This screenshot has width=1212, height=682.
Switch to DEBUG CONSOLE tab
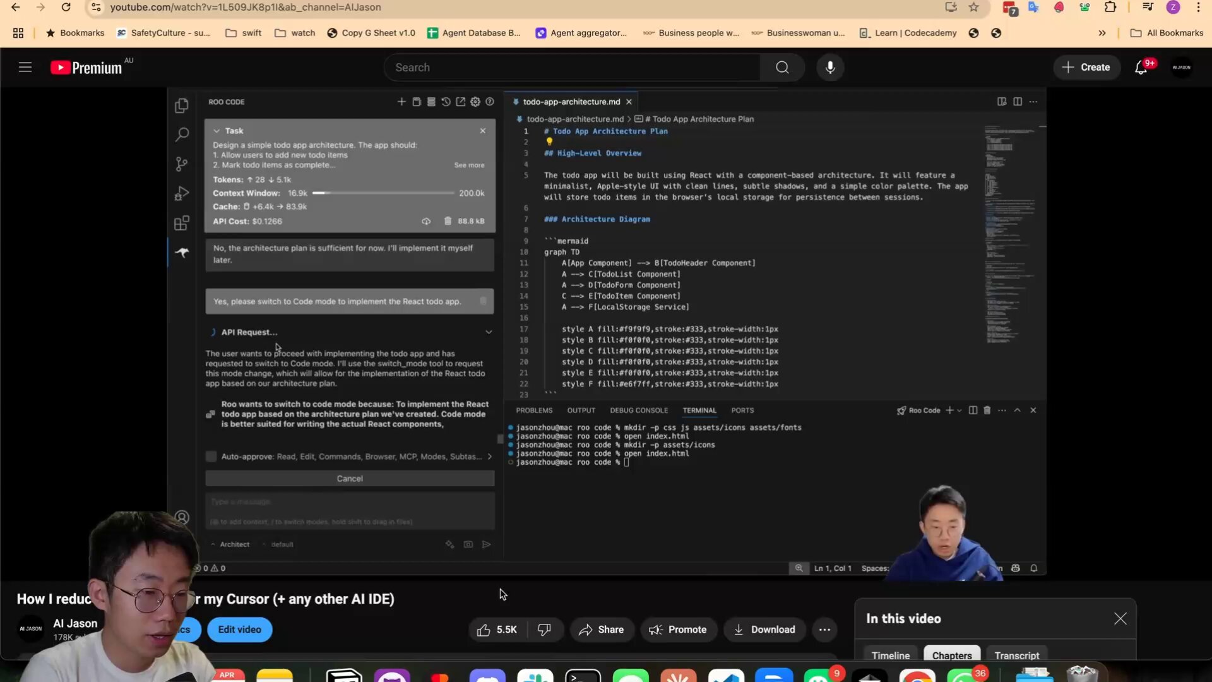tap(639, 410)
